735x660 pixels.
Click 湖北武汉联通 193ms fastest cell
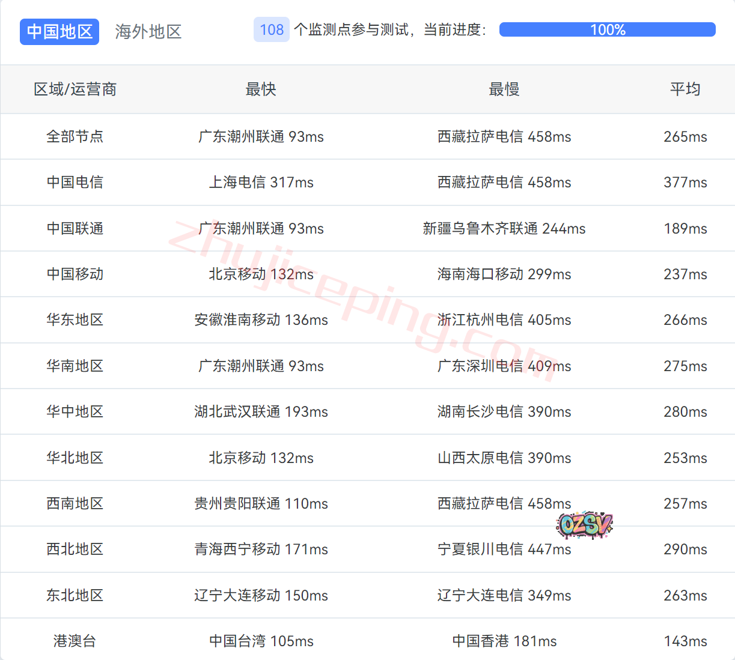point(261,412)
